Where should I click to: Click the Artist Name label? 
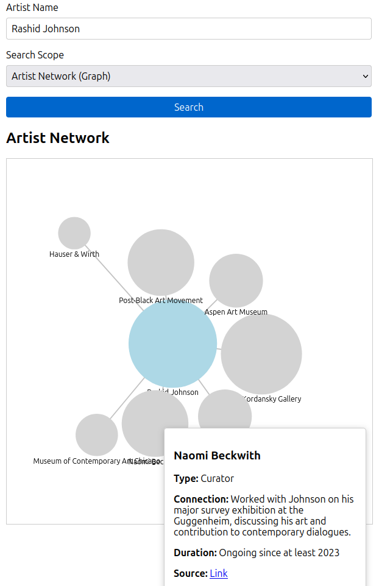click(32, 7)
